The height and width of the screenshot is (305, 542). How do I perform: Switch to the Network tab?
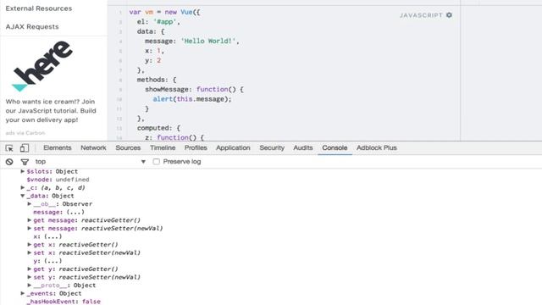coord(93,147)
